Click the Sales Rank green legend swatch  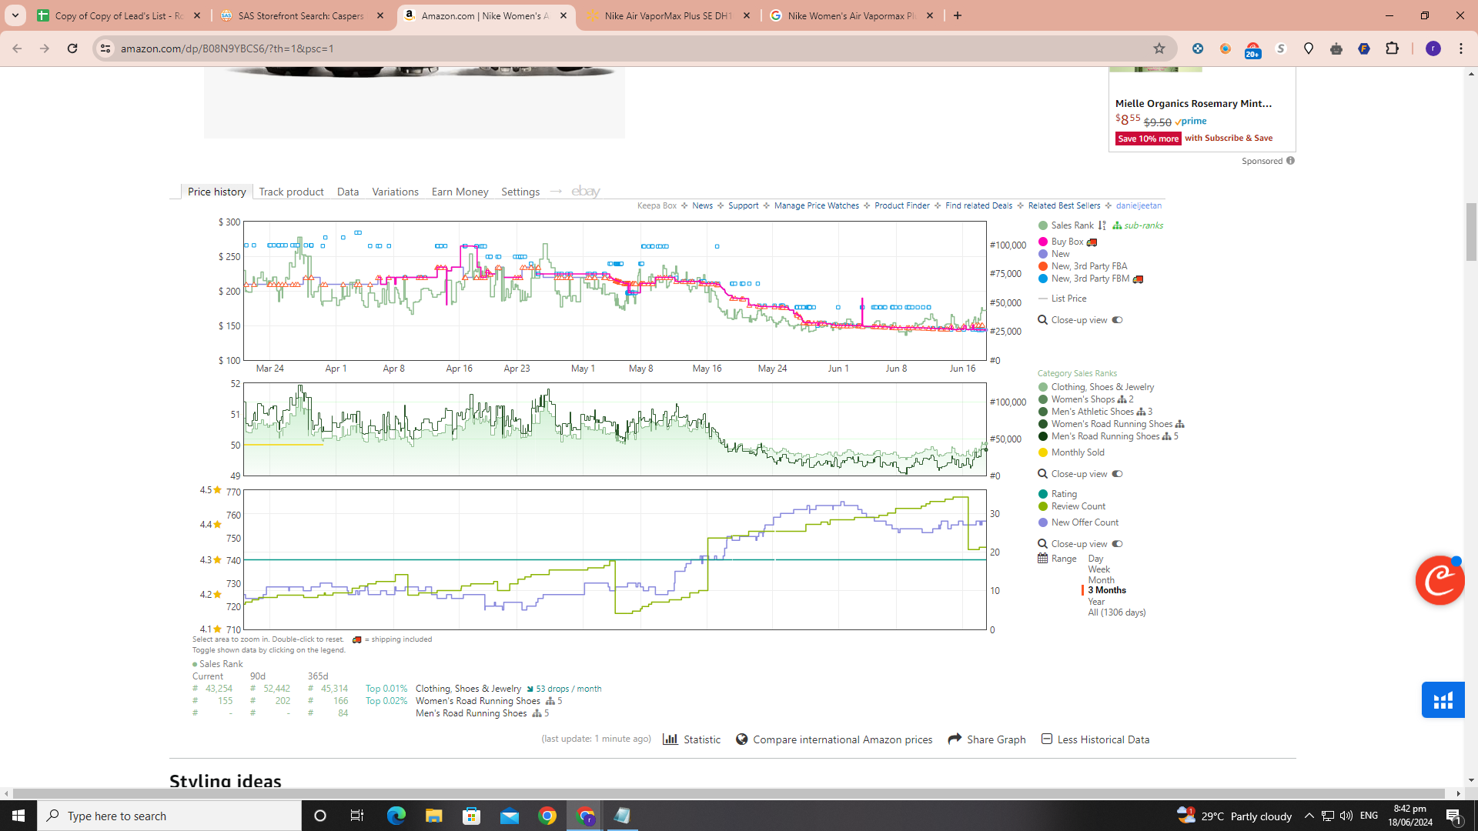pos(1043,225)
